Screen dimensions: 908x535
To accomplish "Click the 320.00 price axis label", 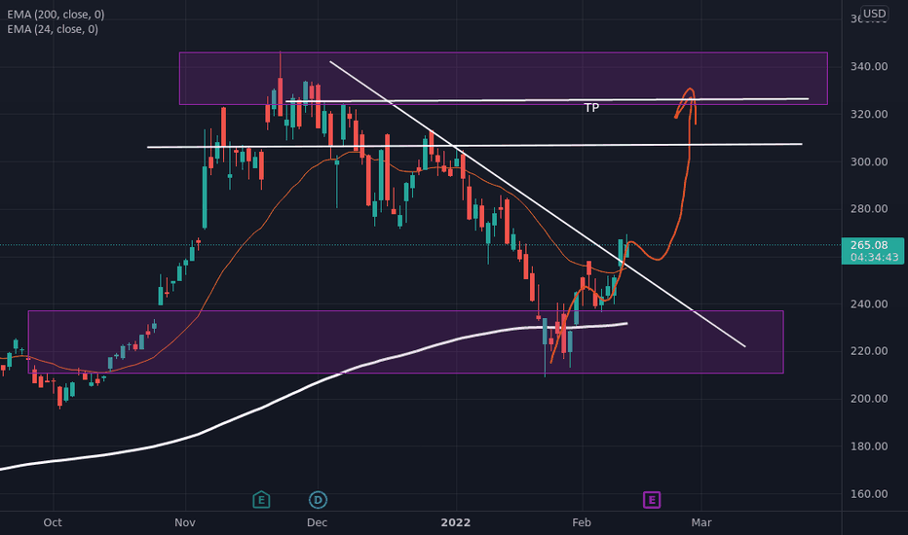I will [869, 115].
